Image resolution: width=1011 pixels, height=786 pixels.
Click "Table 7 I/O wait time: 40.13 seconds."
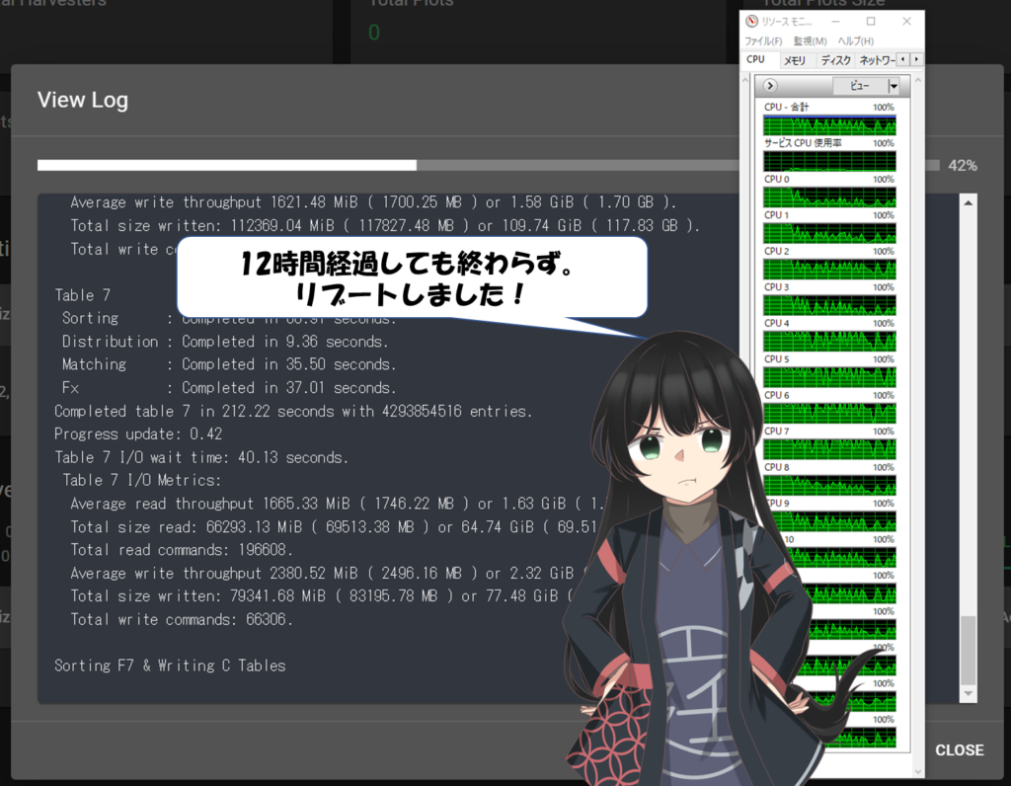pyautogui.click(x=201, y=457)
